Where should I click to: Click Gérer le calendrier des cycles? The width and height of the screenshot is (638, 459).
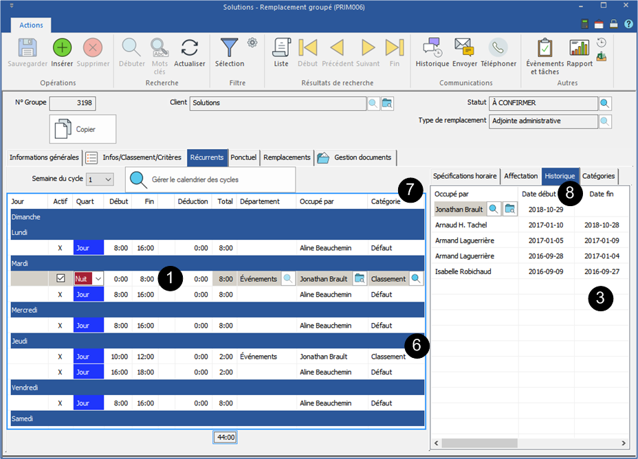click(x=210, y=179)
